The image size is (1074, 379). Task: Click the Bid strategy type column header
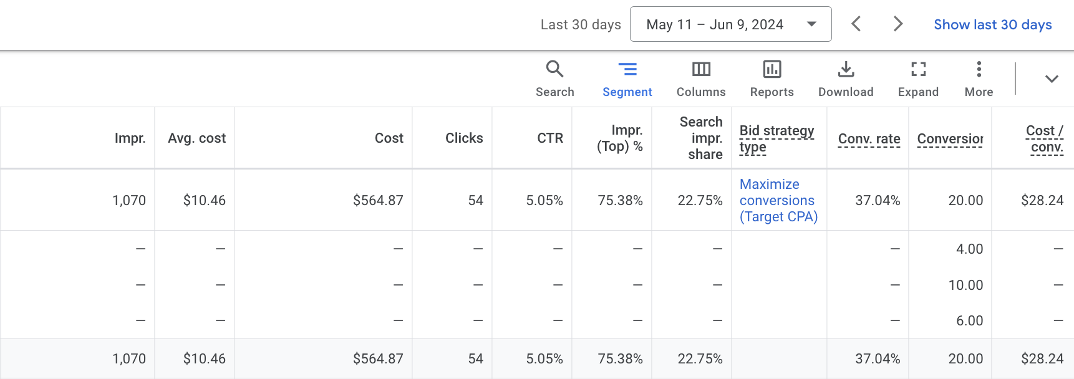click(x=776, y=138)
